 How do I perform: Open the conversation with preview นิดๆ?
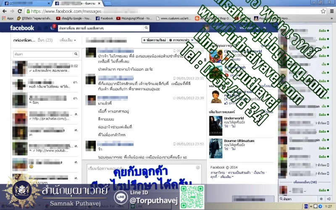tap(45, 100)
